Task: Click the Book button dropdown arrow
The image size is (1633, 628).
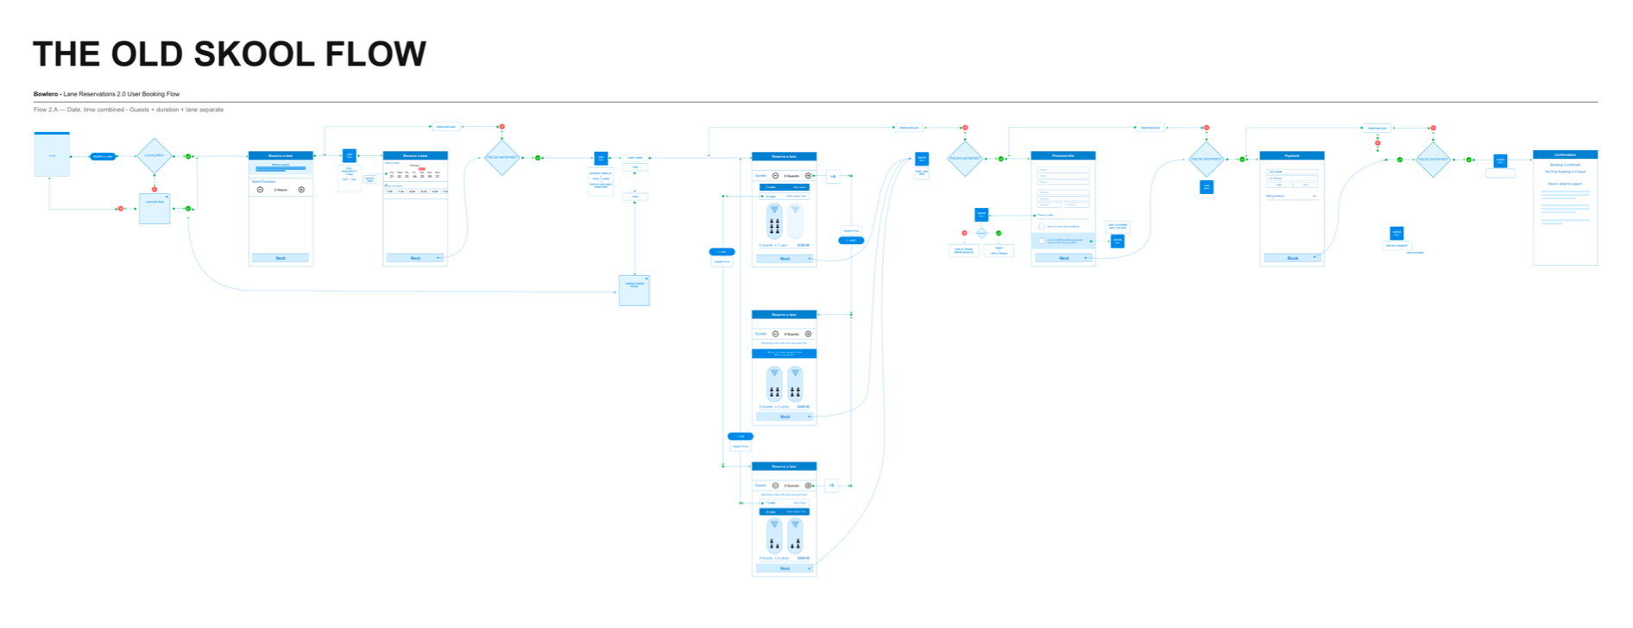Action: pos(1315,257)
